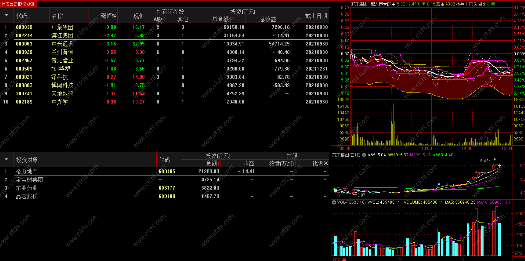Select stock code 002244
Image resolution: width=525 pixels, height=261 pixels.
coord(24,36)
